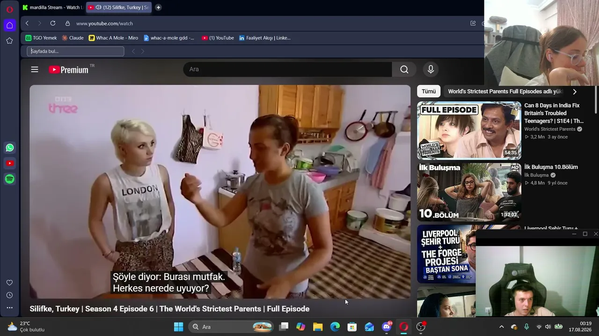Open İlk Buluşma 10.Bölüm video title
Image resolution: width=599 pixels, height=336 pixels.
coord(551,167)
